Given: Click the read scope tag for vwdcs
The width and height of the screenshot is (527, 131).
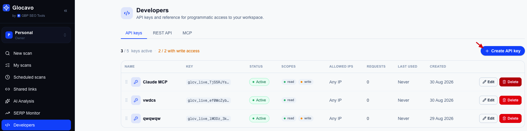Looking at the screenshot, I should (x=289, y=100).
